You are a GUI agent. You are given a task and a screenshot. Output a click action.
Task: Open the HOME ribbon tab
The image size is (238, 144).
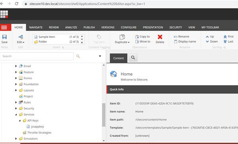click(19, 27)
